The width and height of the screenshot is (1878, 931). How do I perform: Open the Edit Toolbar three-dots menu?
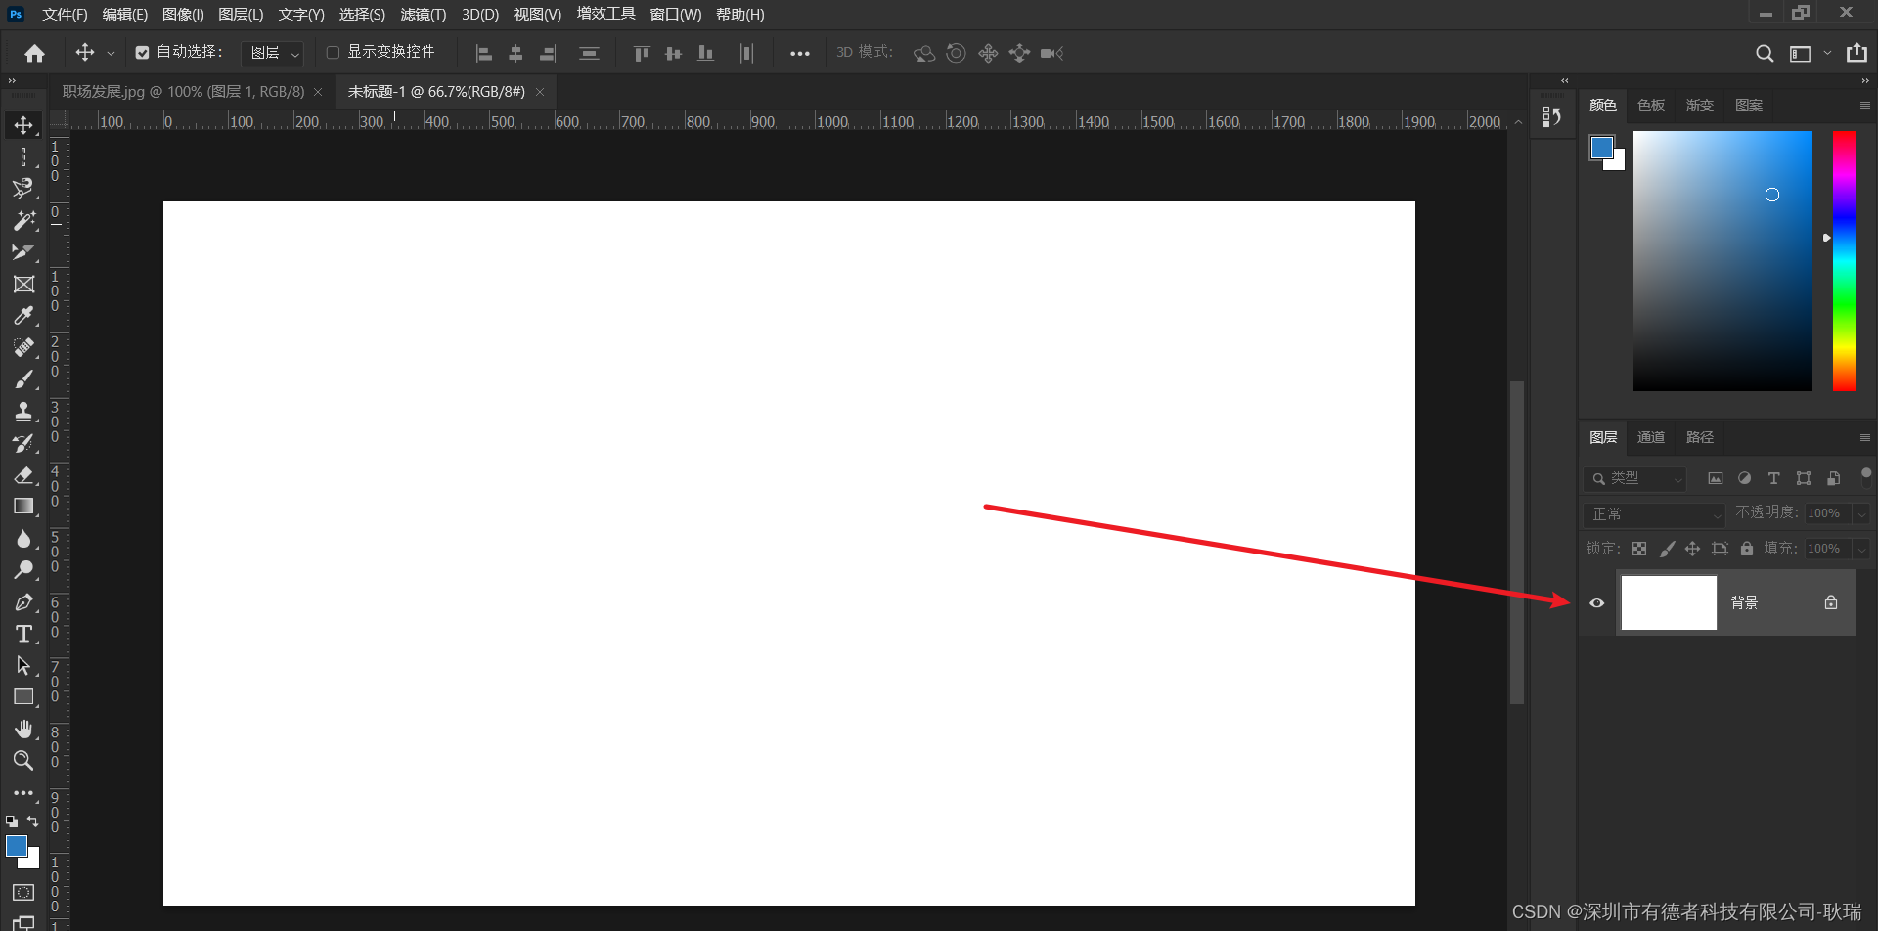(x=23, y=793)
